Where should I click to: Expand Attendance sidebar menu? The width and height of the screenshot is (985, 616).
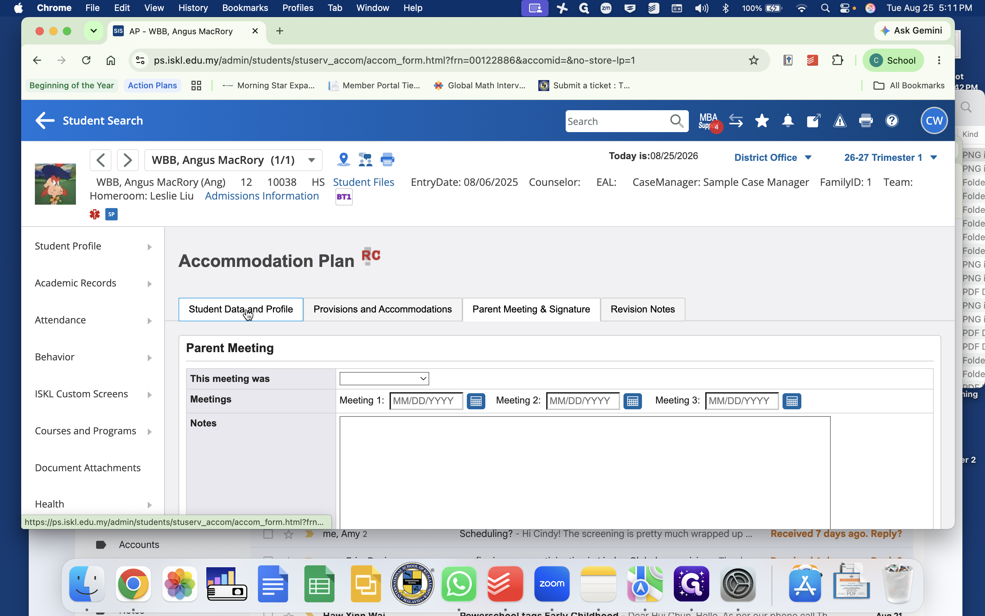pos(93,320)
